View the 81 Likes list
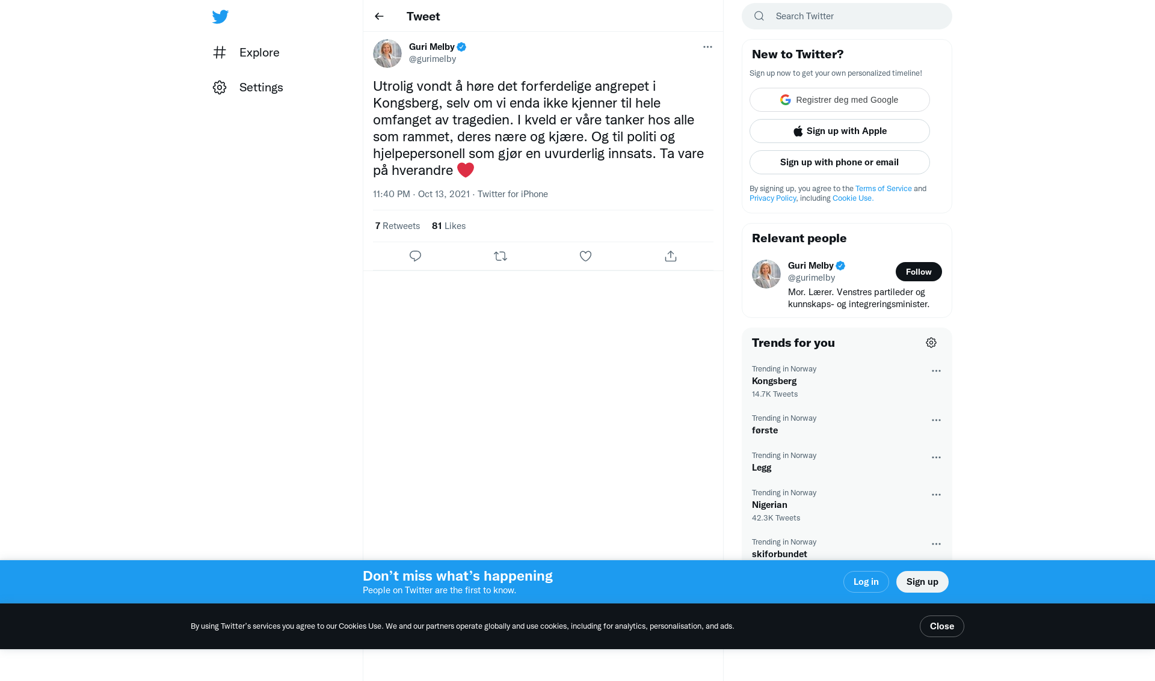Screen dimensions: 1155x681 coord(449,226)
